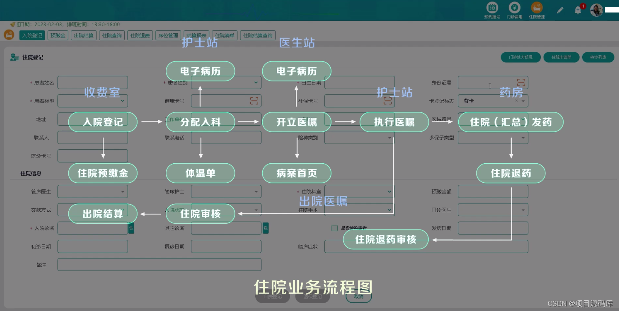The height and width of the screenshot is (311, 619).
Task: Click the 备注 input field
Action: coord(159,264)
